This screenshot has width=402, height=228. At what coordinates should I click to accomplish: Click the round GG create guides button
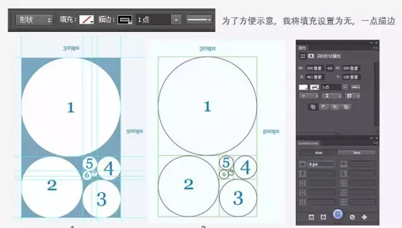pyautogui.click(x=338, y=214)
